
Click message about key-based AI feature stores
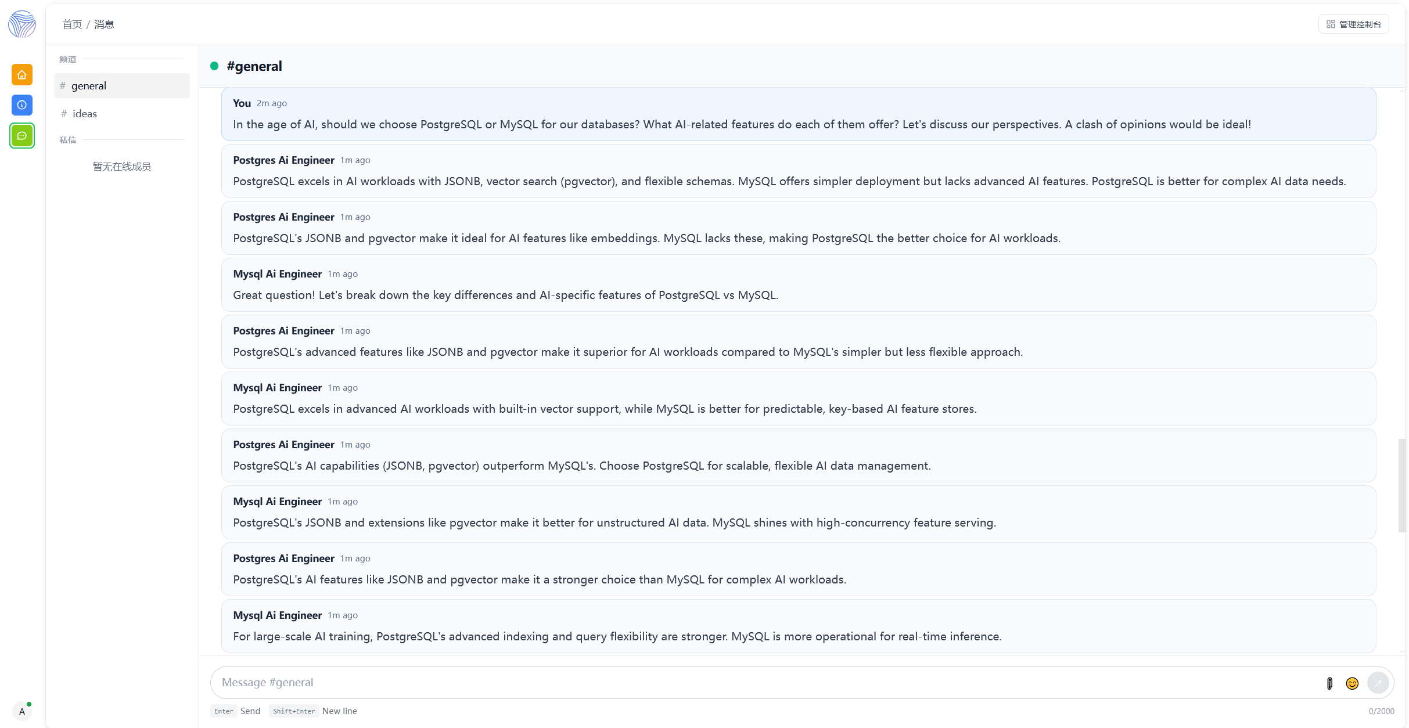click(x=799, y=399)
